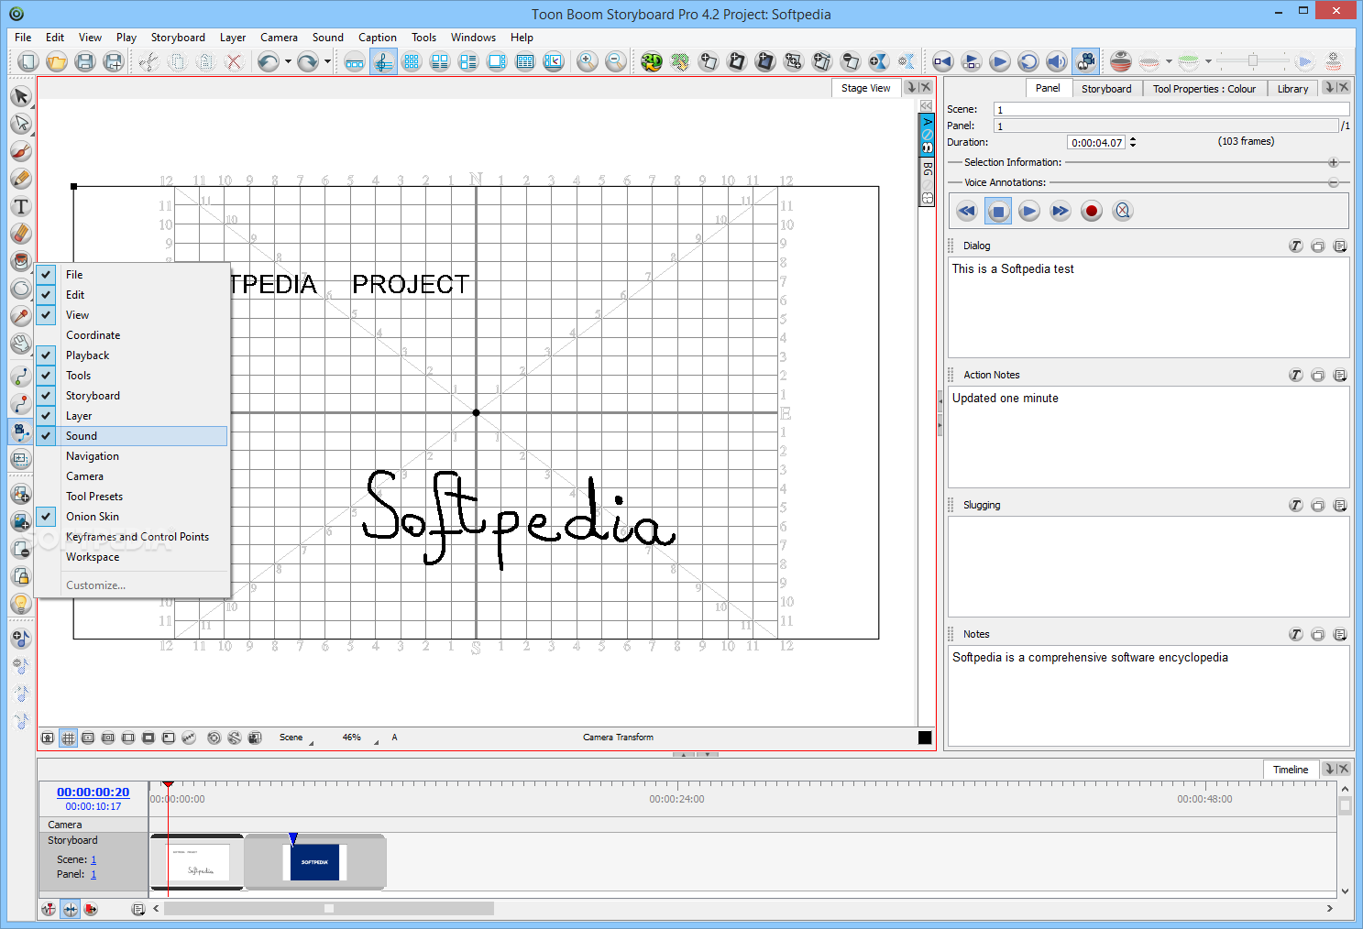The height and width of the screenshot is (929, 1363).
Task: Uncheck the Onion Skin toolbar entry
Action: [132, 517]
